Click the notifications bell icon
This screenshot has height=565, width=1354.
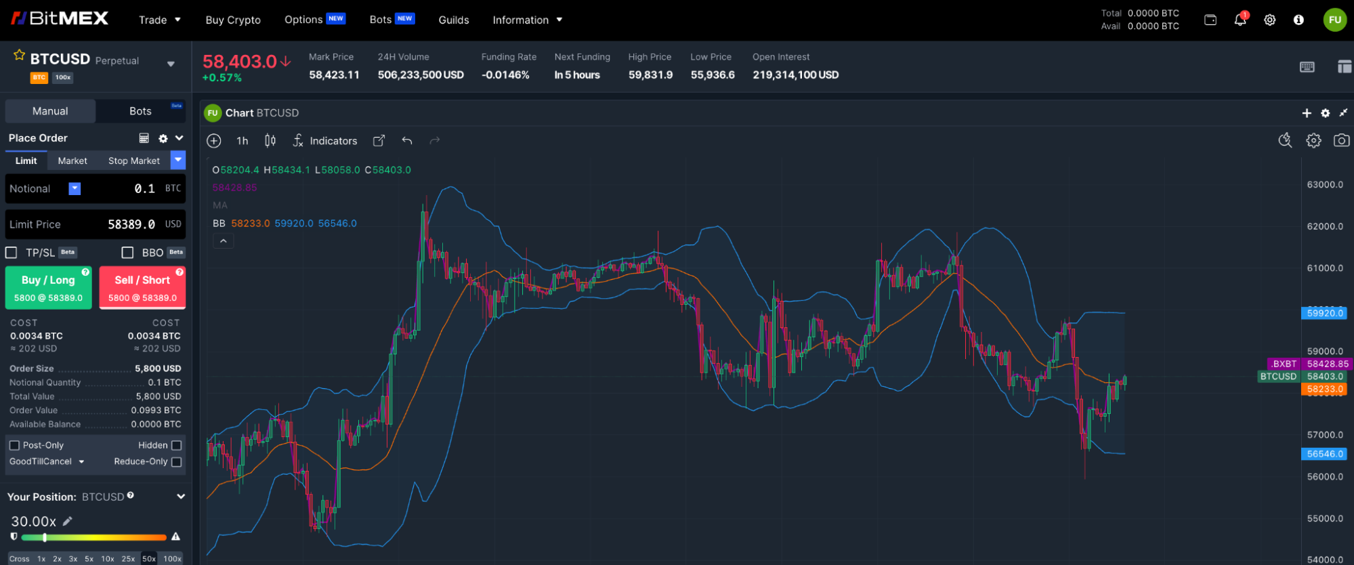pyautogui.click(x=1240, y=20)
